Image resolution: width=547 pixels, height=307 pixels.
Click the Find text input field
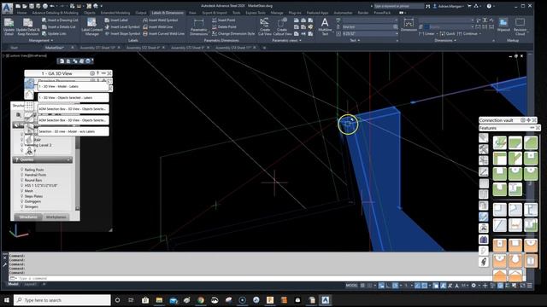point(368,26)
